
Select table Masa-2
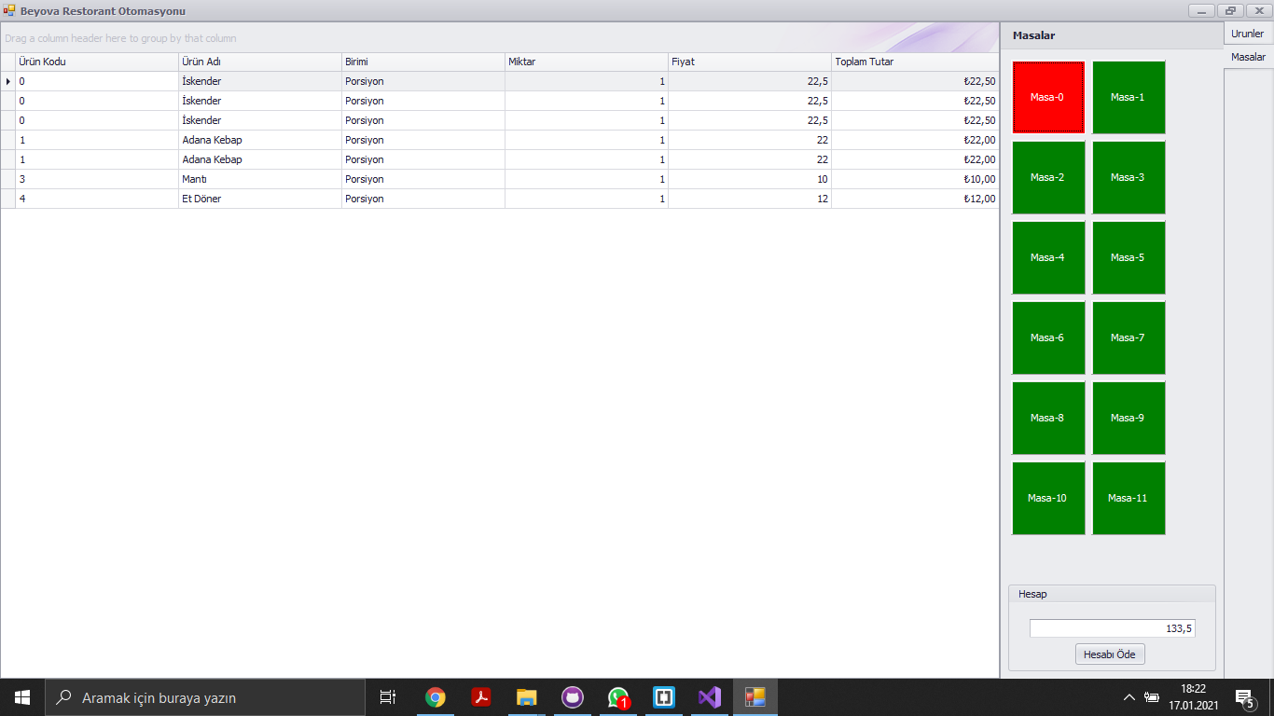(1048, 177)
